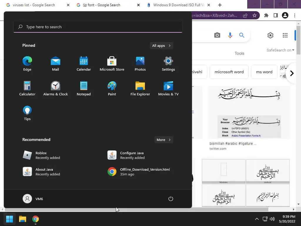Click Chrome icon on taskbar

(x=36, y=219)
